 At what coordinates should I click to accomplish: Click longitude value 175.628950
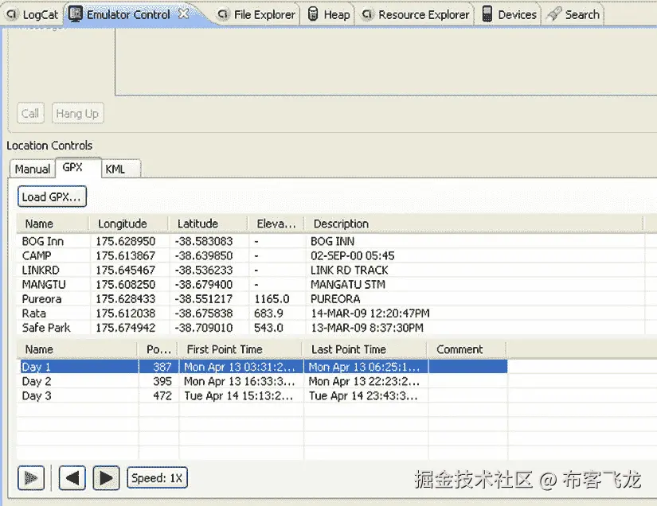tap(125, 242)
